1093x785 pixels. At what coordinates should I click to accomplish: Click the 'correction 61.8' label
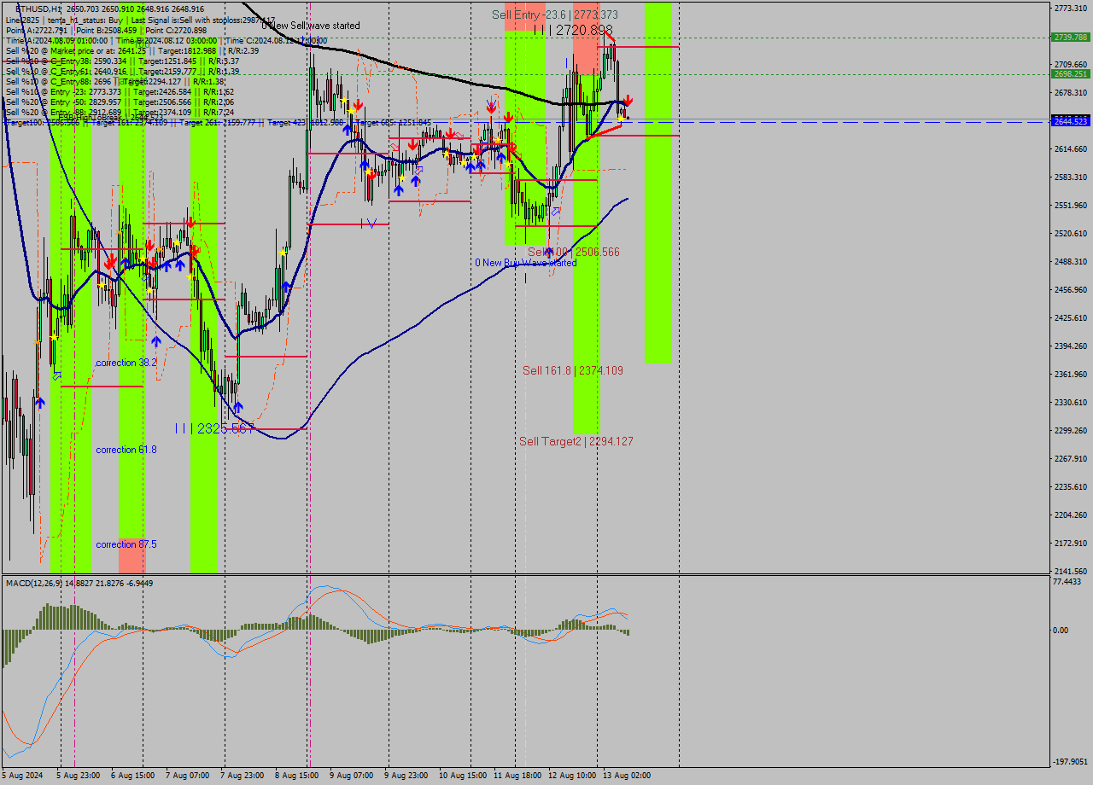click(x=126, y=450)
